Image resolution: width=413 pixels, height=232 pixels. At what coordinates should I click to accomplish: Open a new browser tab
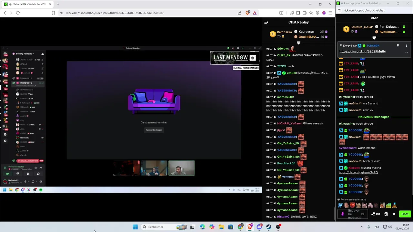(x=58, y=4)
